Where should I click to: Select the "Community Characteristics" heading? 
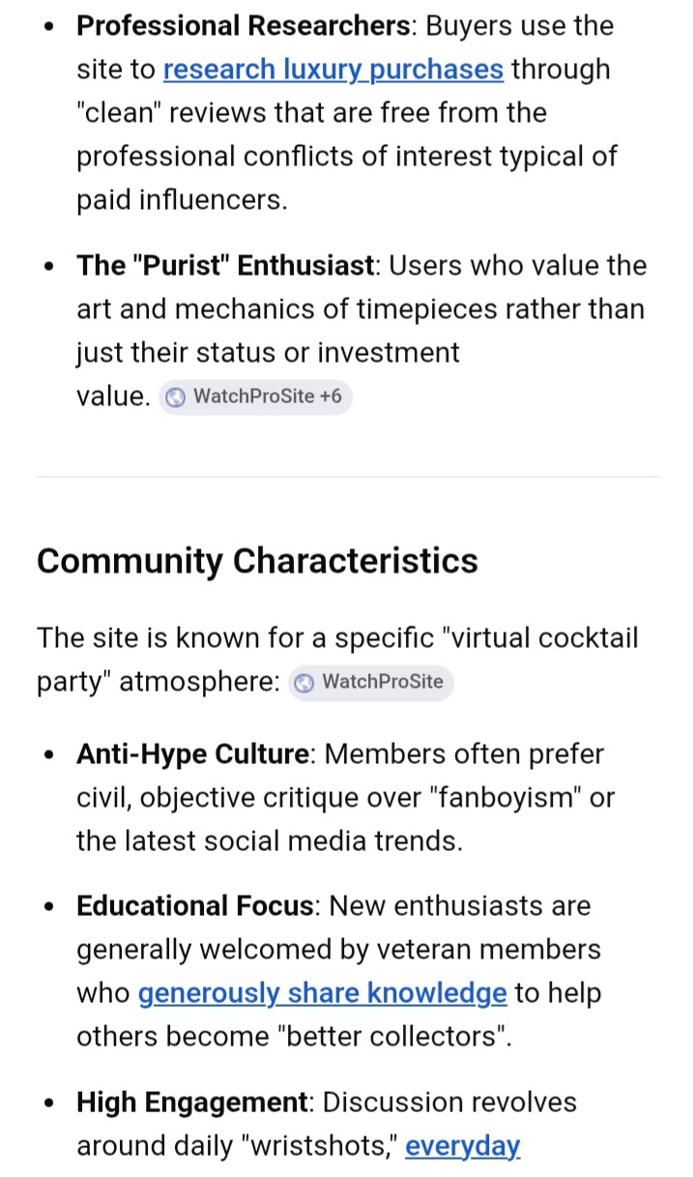pyautogui.click(x=257, y=561)
